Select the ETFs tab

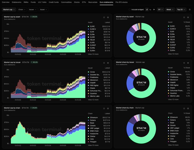coord(84,2)
